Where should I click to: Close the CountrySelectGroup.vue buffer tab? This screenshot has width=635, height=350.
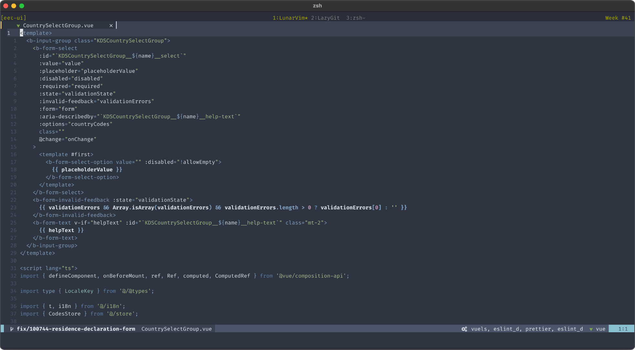pos(111,25)
